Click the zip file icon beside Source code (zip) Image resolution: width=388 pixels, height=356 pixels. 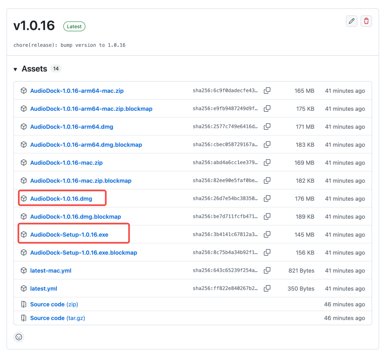23,304
